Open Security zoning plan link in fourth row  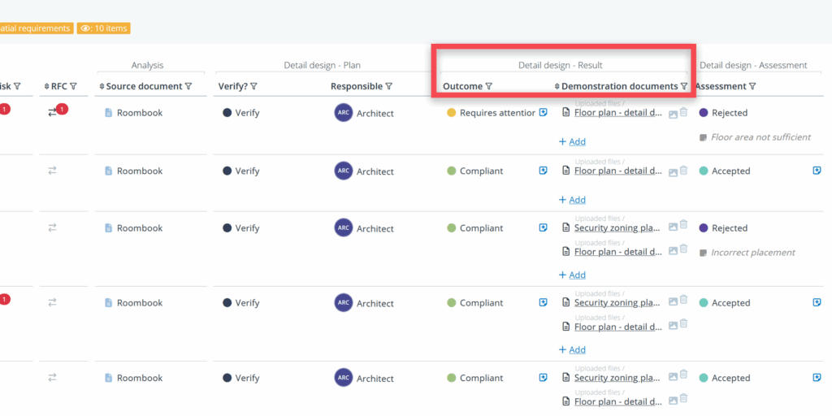point(617,302)
